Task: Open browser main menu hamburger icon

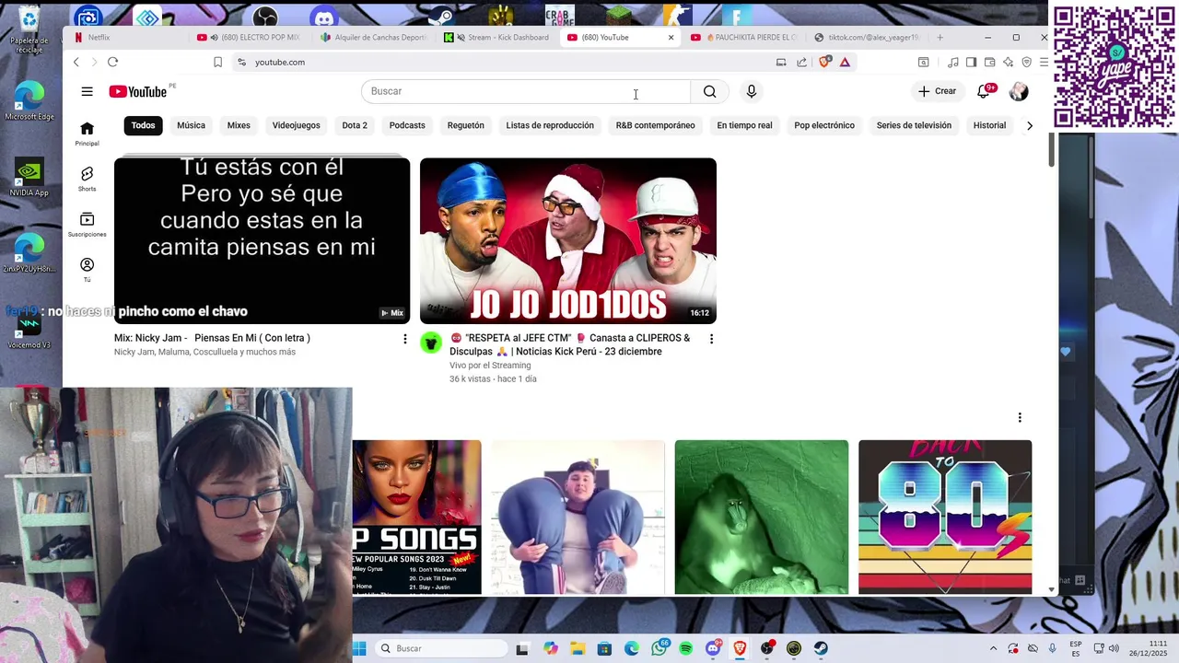Action: 1044,62
